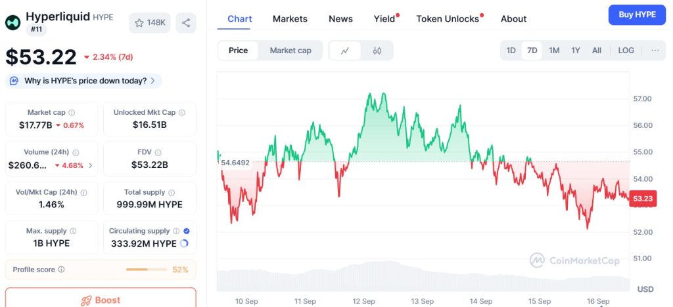673x307 pixels.
Task: Select the 1M time range
Action: pos(554,51)
